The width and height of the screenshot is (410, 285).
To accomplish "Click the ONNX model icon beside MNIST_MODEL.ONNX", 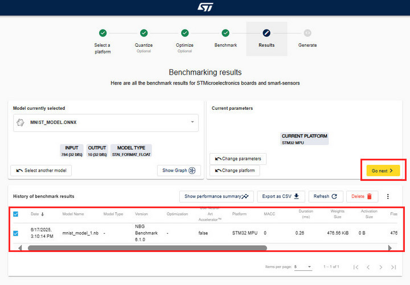I will pos(20,122).
